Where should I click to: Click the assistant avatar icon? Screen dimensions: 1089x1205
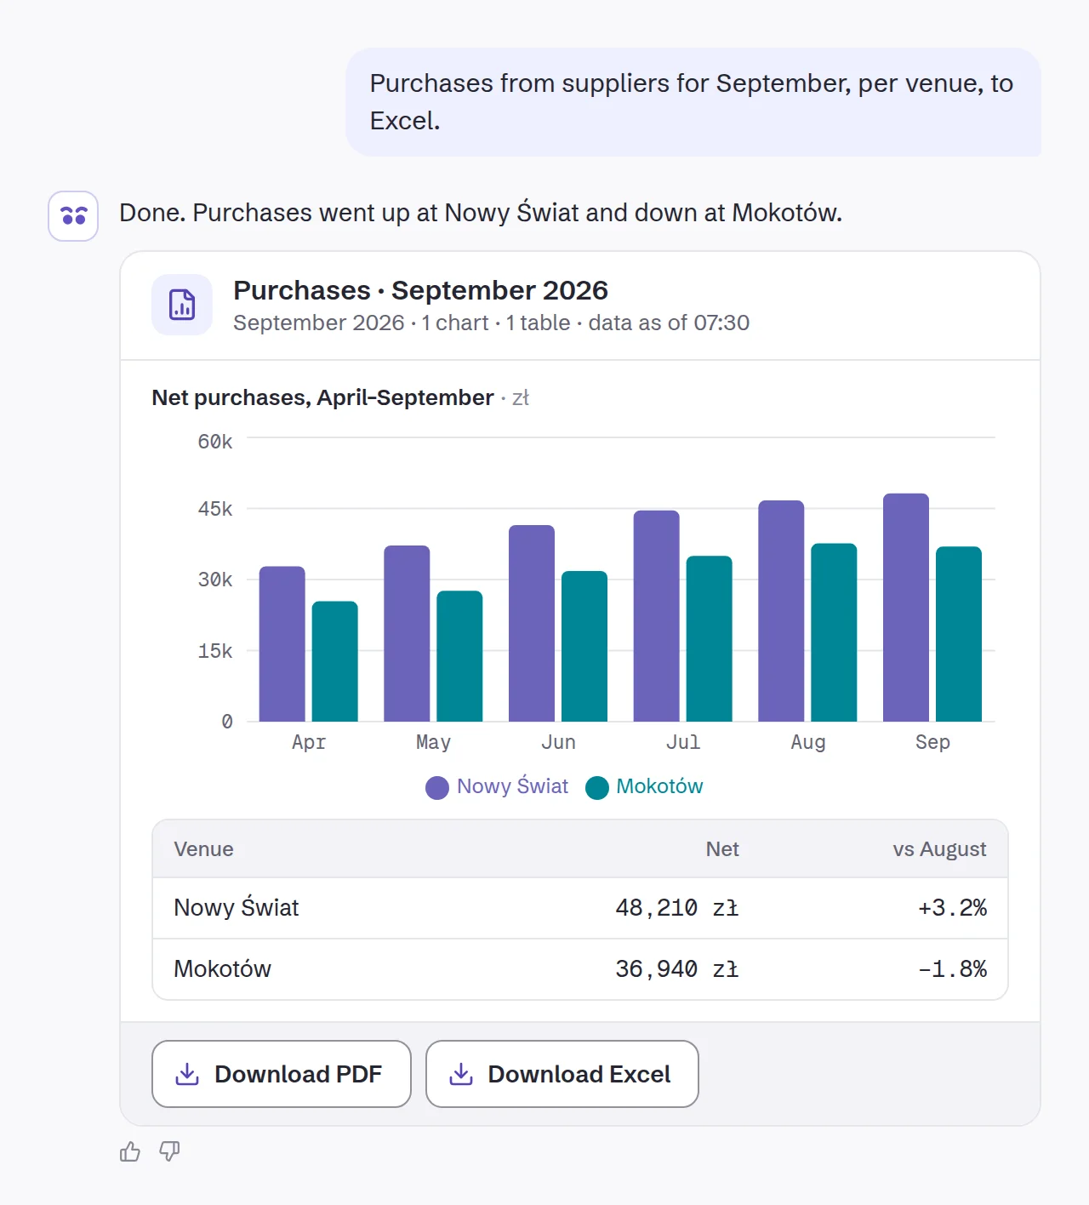point(73,216)
